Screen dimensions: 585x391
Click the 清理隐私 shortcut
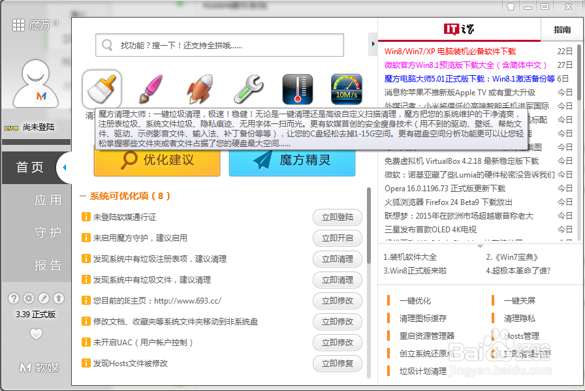click(x=519, y=319)
